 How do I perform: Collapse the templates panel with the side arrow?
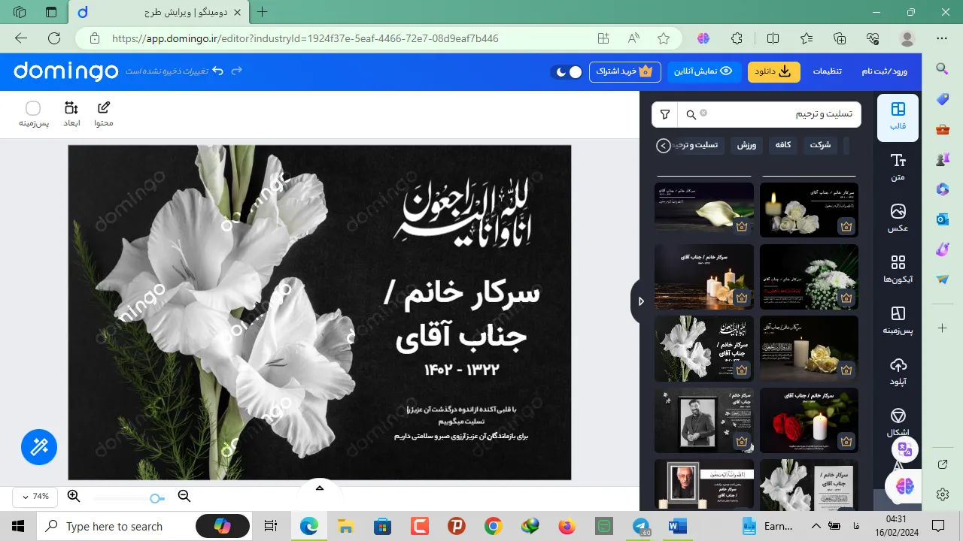(x=639, y=301)
